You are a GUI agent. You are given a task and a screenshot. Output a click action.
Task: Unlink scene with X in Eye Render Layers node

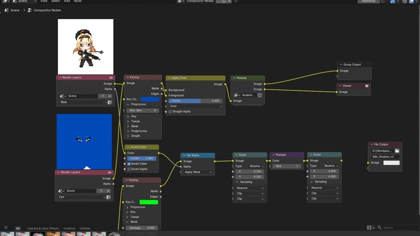tap(108, 191)
